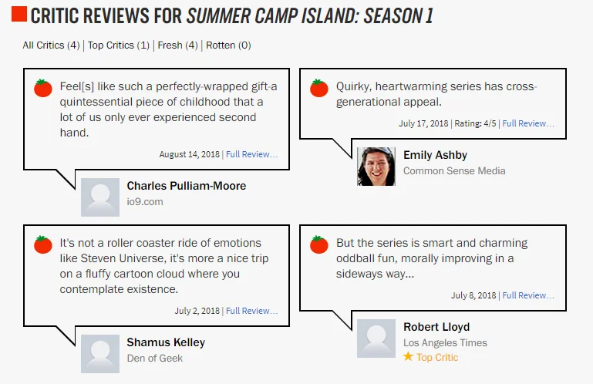The height and width of the screenshot is (384, 593).
Task: Click Shamus Kelley's placeholder avatar
Action: tap(100, 354)
